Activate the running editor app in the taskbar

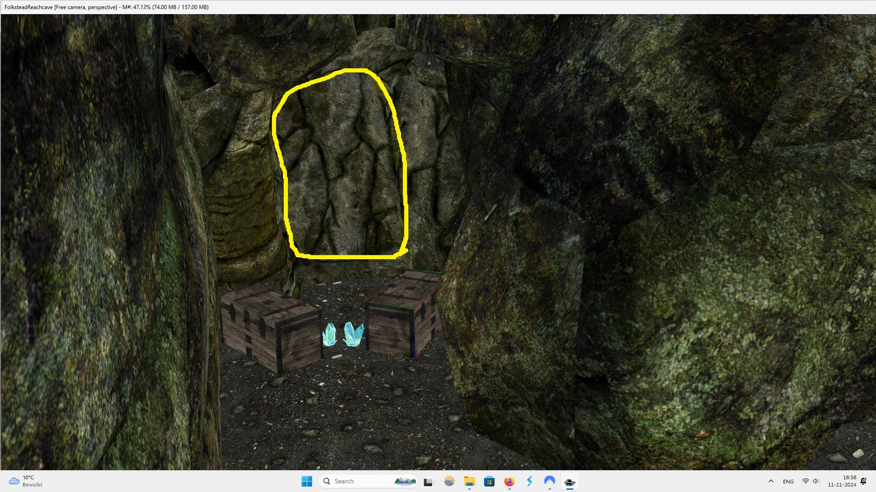tap(570, 481)
